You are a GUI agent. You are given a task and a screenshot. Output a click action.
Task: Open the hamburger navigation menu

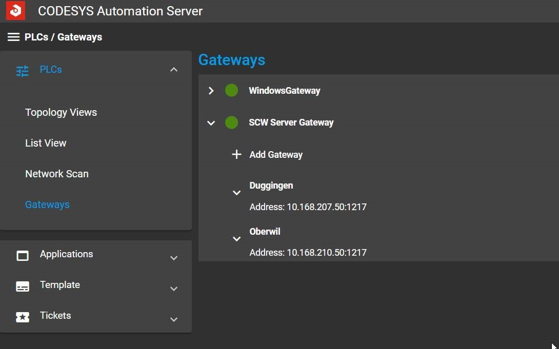click(13, 37)
